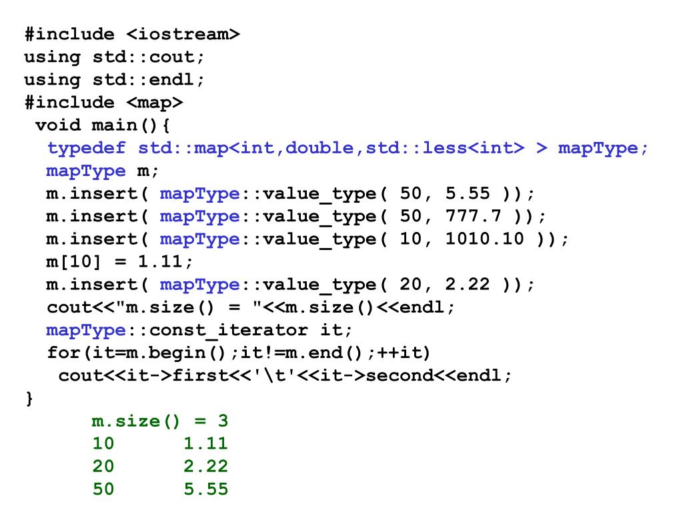Click the '#include <map>' line
Image resolution: width=683 pixels, height=512 pixels.
104,103
